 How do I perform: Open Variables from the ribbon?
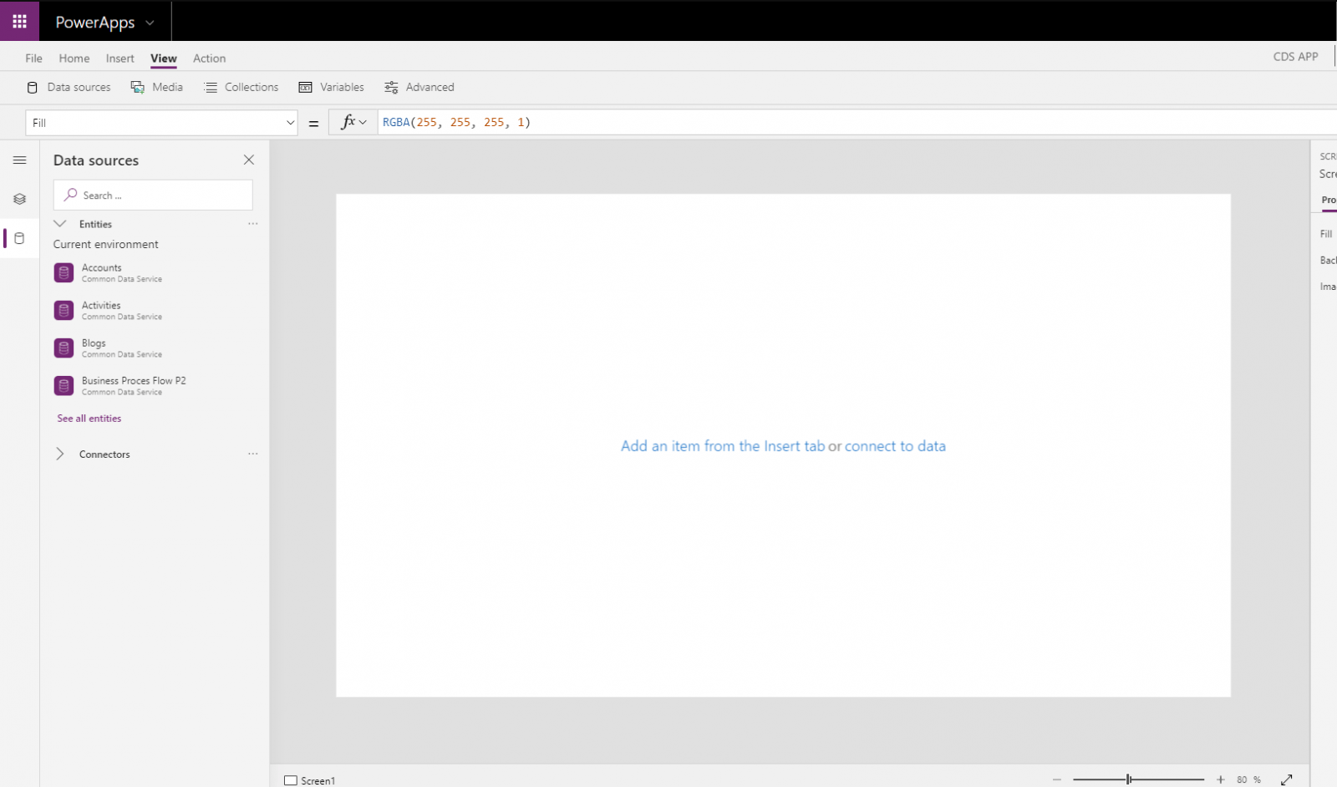(x=332, y=87)
